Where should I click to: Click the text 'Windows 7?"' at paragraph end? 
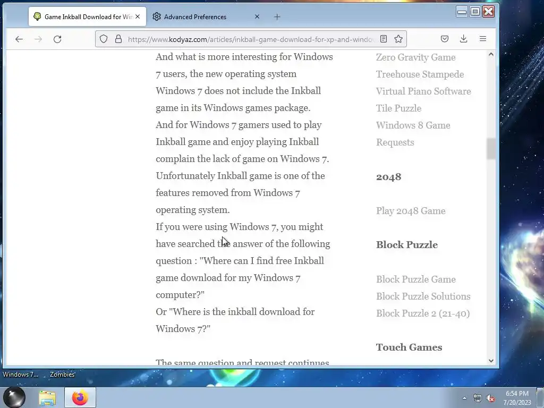[183, 329]
